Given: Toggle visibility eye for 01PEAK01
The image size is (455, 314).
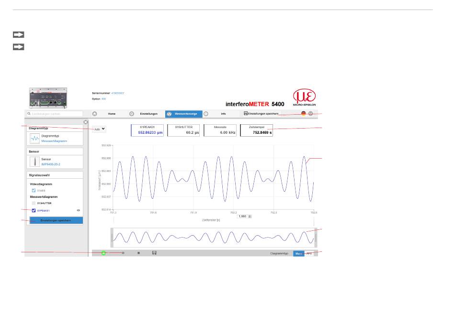Looking at the screenshot, I should [79, 210].
